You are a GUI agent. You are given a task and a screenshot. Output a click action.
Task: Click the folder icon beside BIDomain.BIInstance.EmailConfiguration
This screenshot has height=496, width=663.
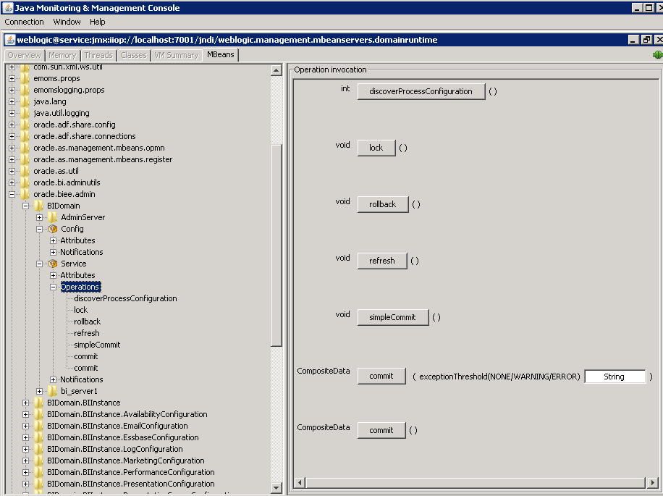click(38, 426)
